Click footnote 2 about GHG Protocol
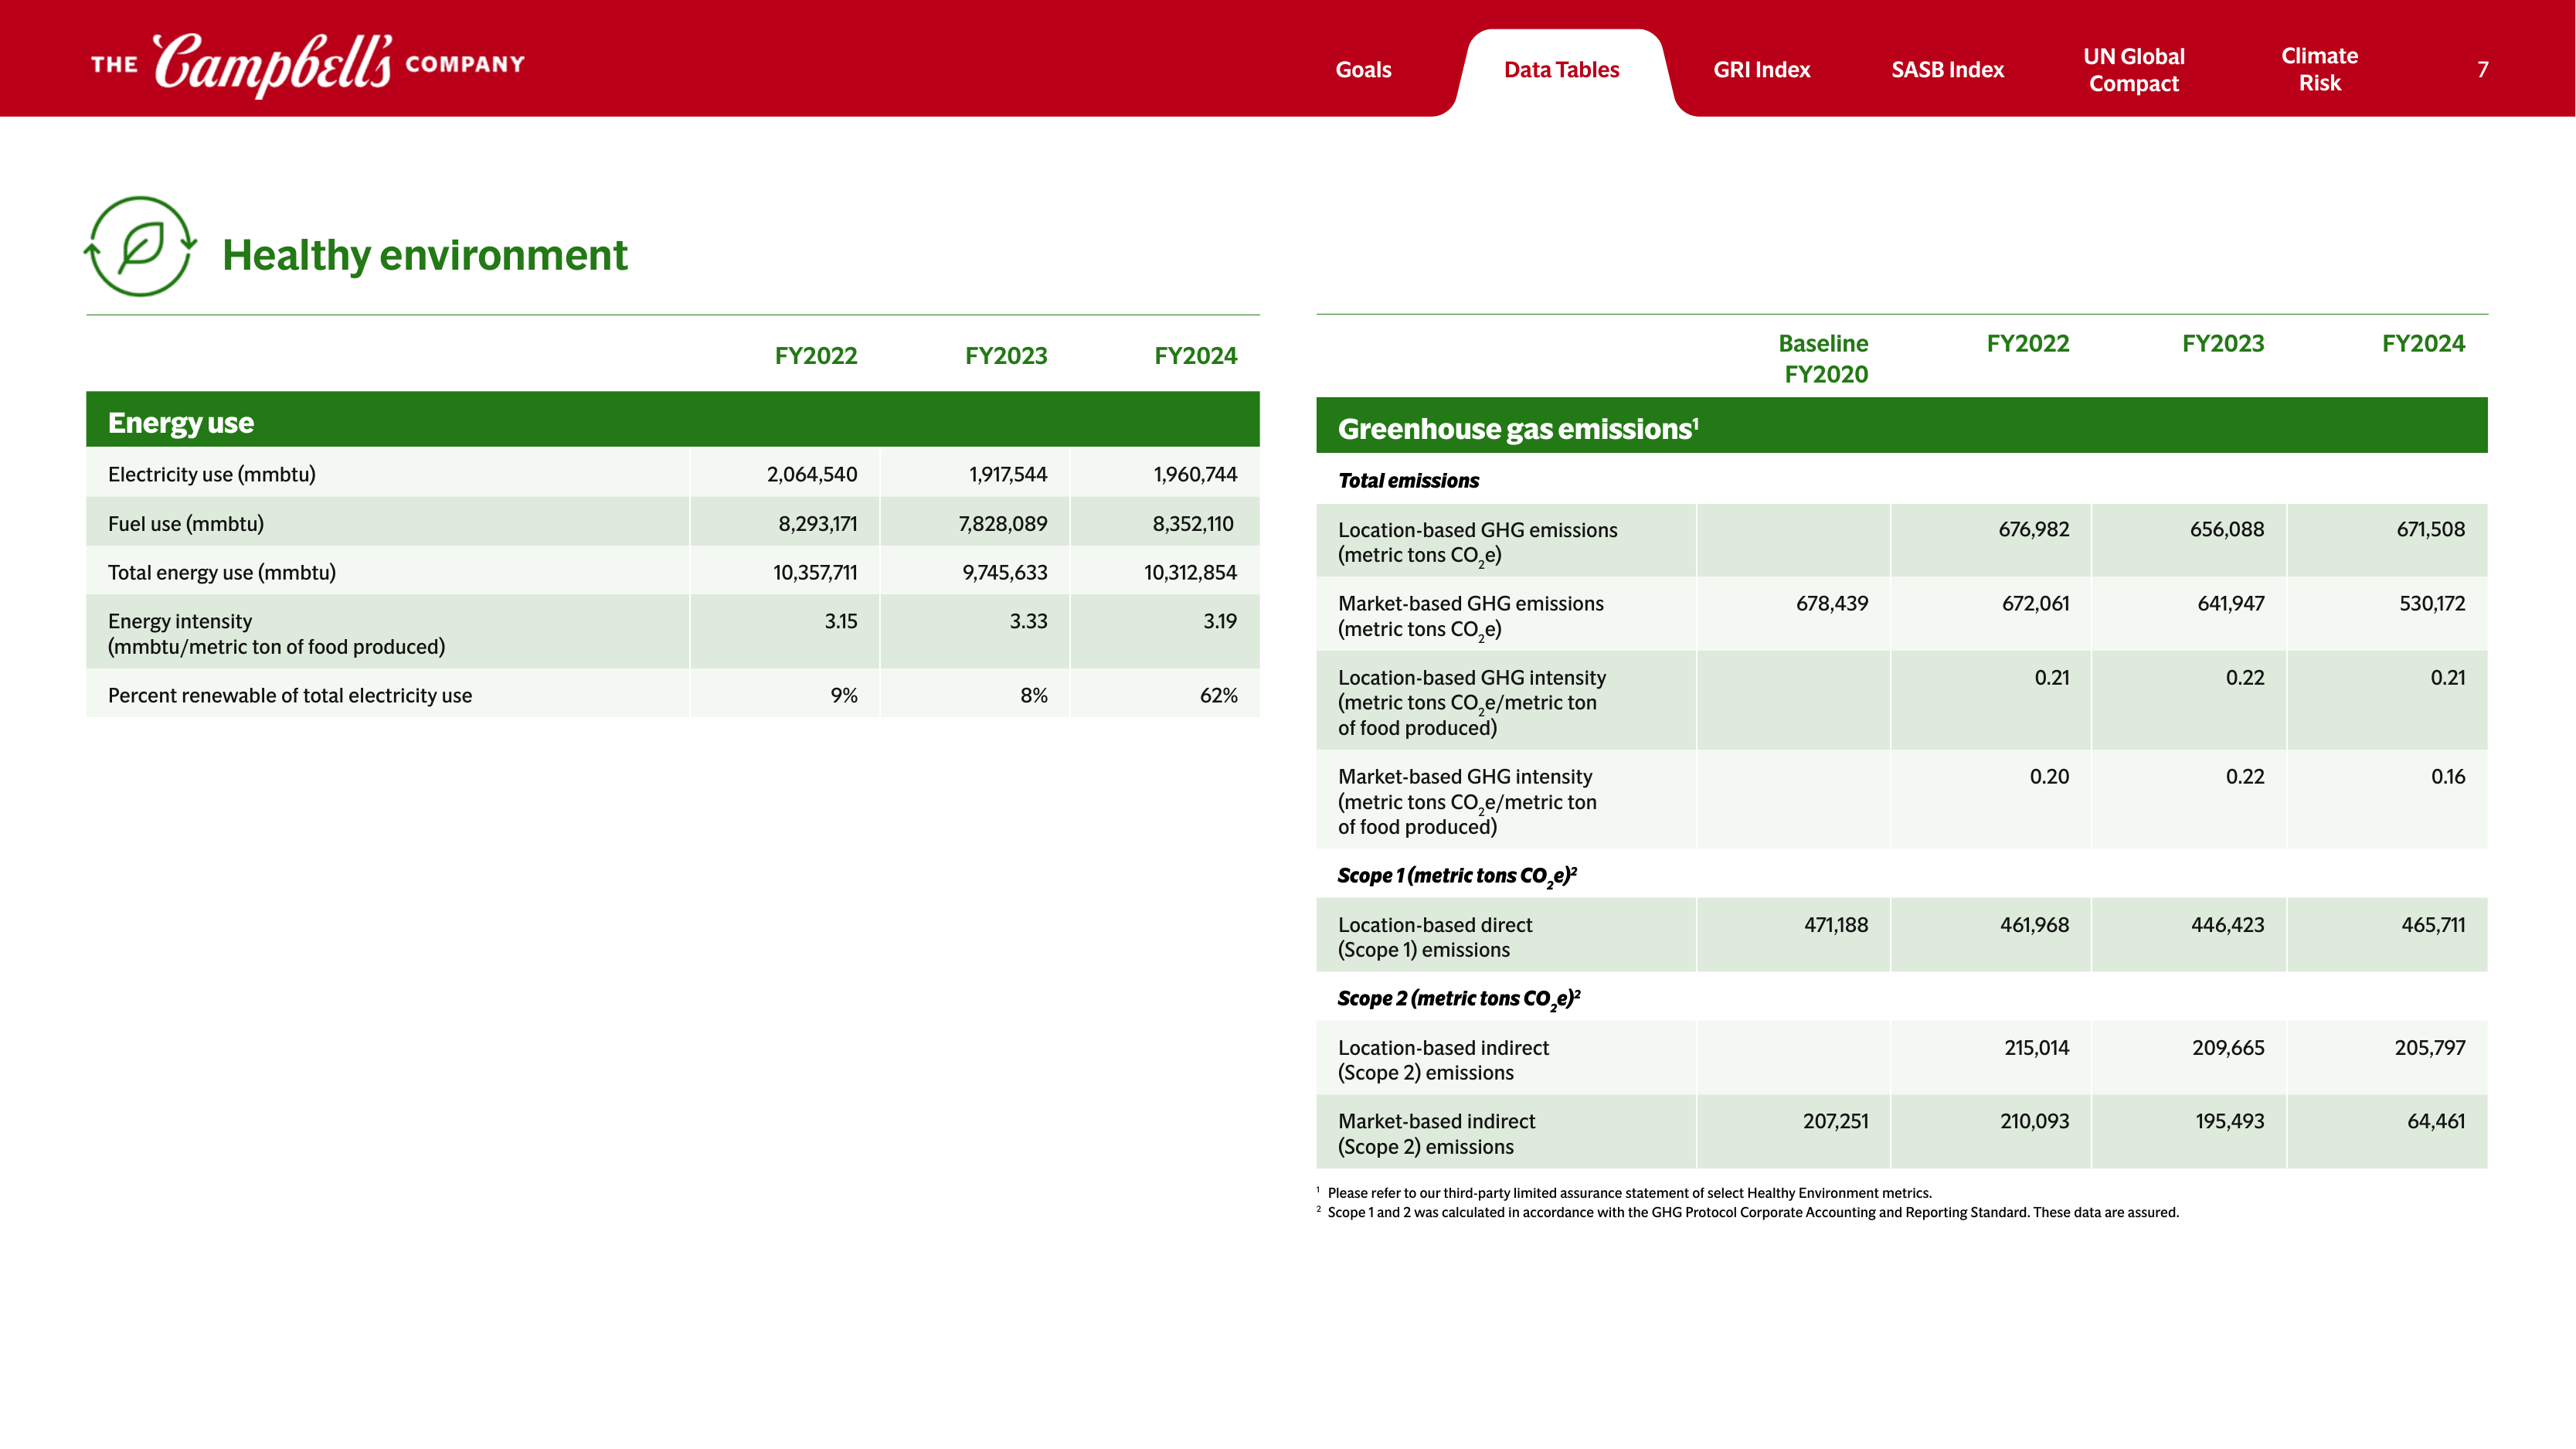The width and height of the screenshot is (2576, 1449). [x=1747, y=1212]
